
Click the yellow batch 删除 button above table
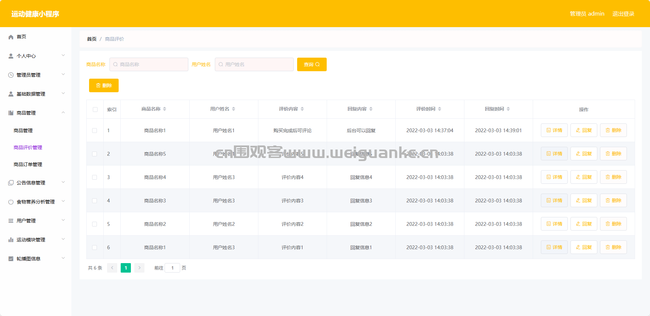(x=104, y=85)
